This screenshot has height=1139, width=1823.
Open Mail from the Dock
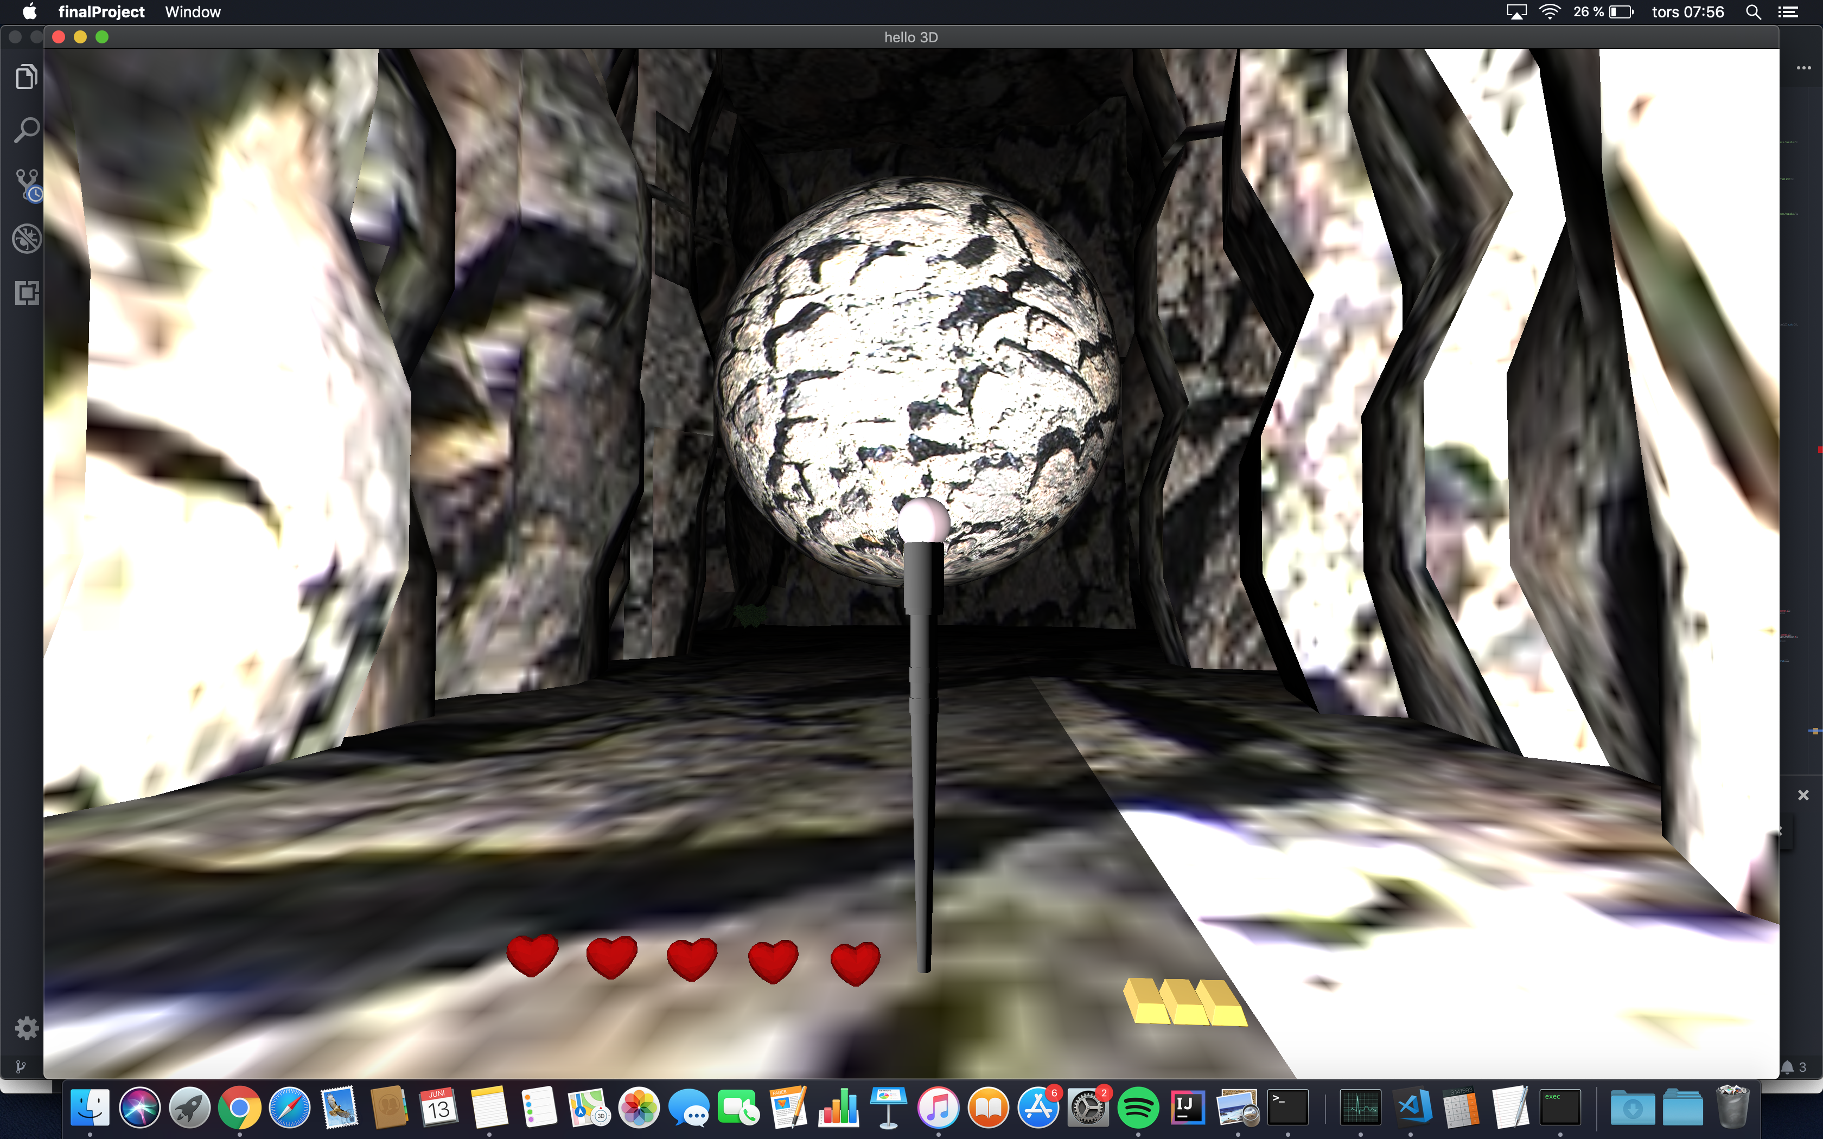point(339,1108)
